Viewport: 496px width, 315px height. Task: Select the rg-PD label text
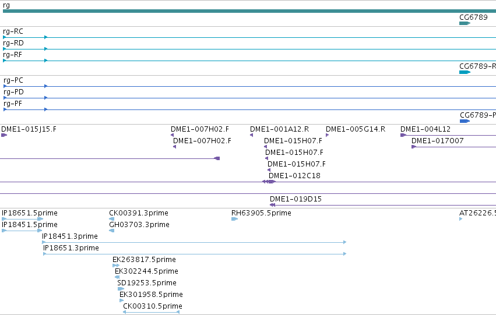(13, 92)
